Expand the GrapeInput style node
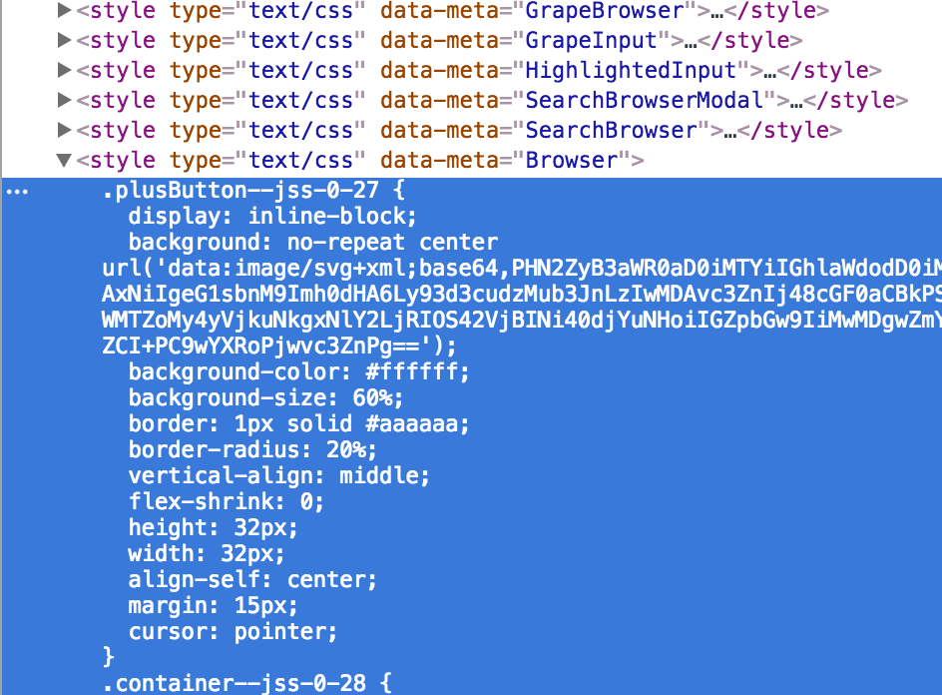 (x=64, y=40)
